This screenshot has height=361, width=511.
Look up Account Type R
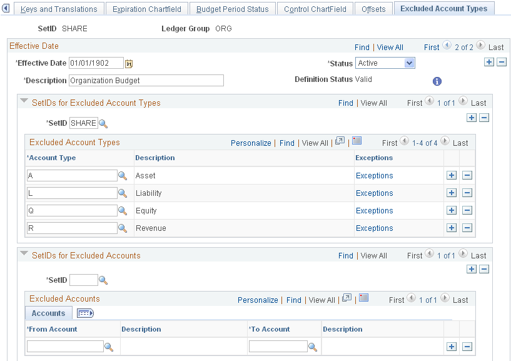pos(123,228)
